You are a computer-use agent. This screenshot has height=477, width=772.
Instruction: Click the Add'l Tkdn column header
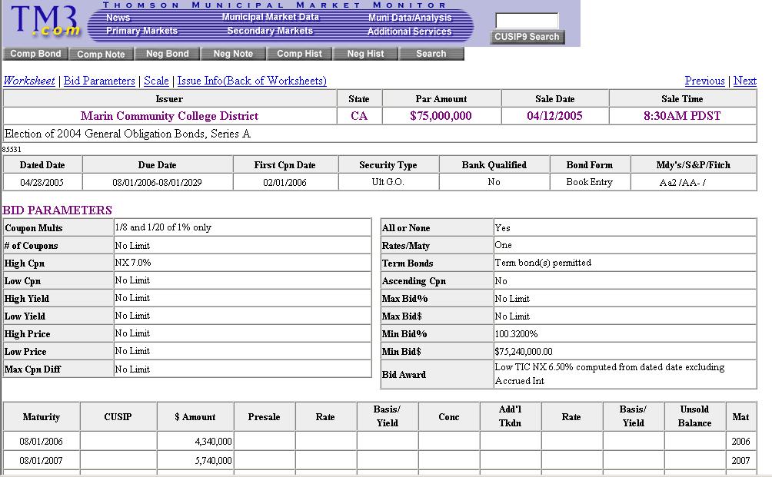510,416
